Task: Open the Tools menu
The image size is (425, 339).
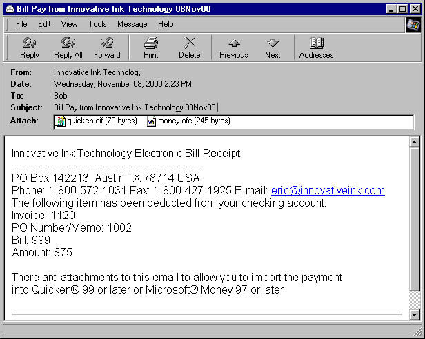Action: (97, 24)
